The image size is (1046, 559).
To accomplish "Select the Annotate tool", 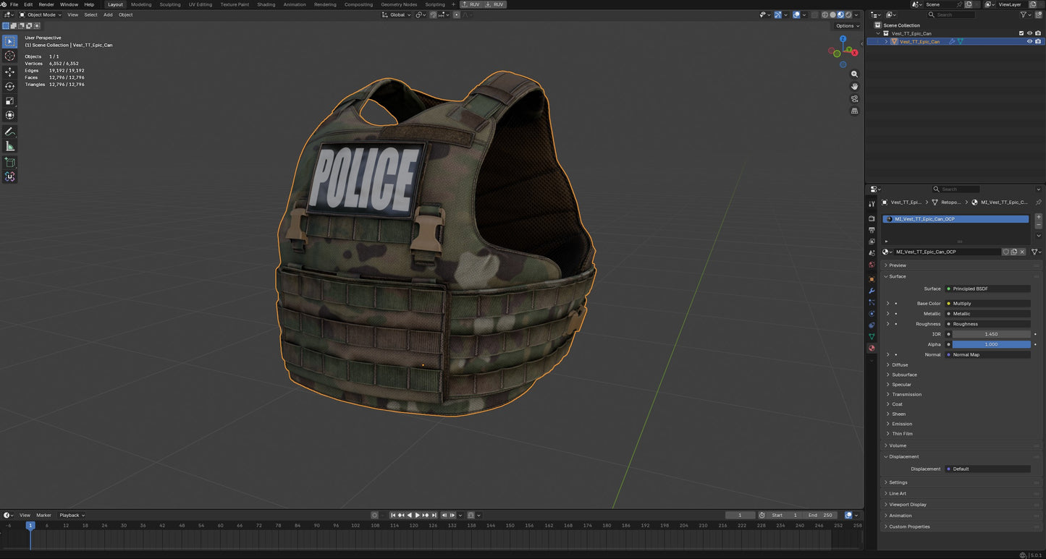I will point(9,132).
